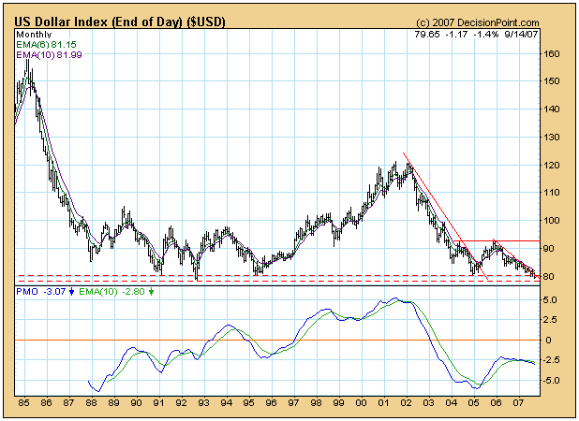Click the DecisionPoint.com copyright text
This screenshot has width=579, height=421.
coord(478,22)
